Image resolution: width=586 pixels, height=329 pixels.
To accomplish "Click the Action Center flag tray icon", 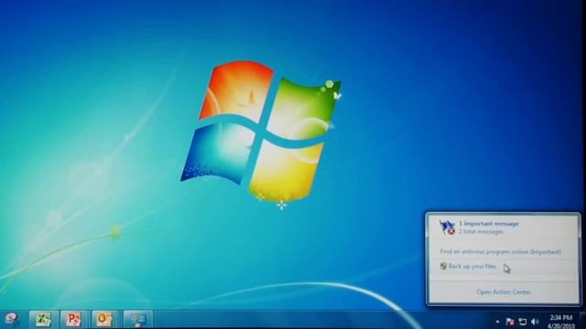I will click(x=510, y=321).
